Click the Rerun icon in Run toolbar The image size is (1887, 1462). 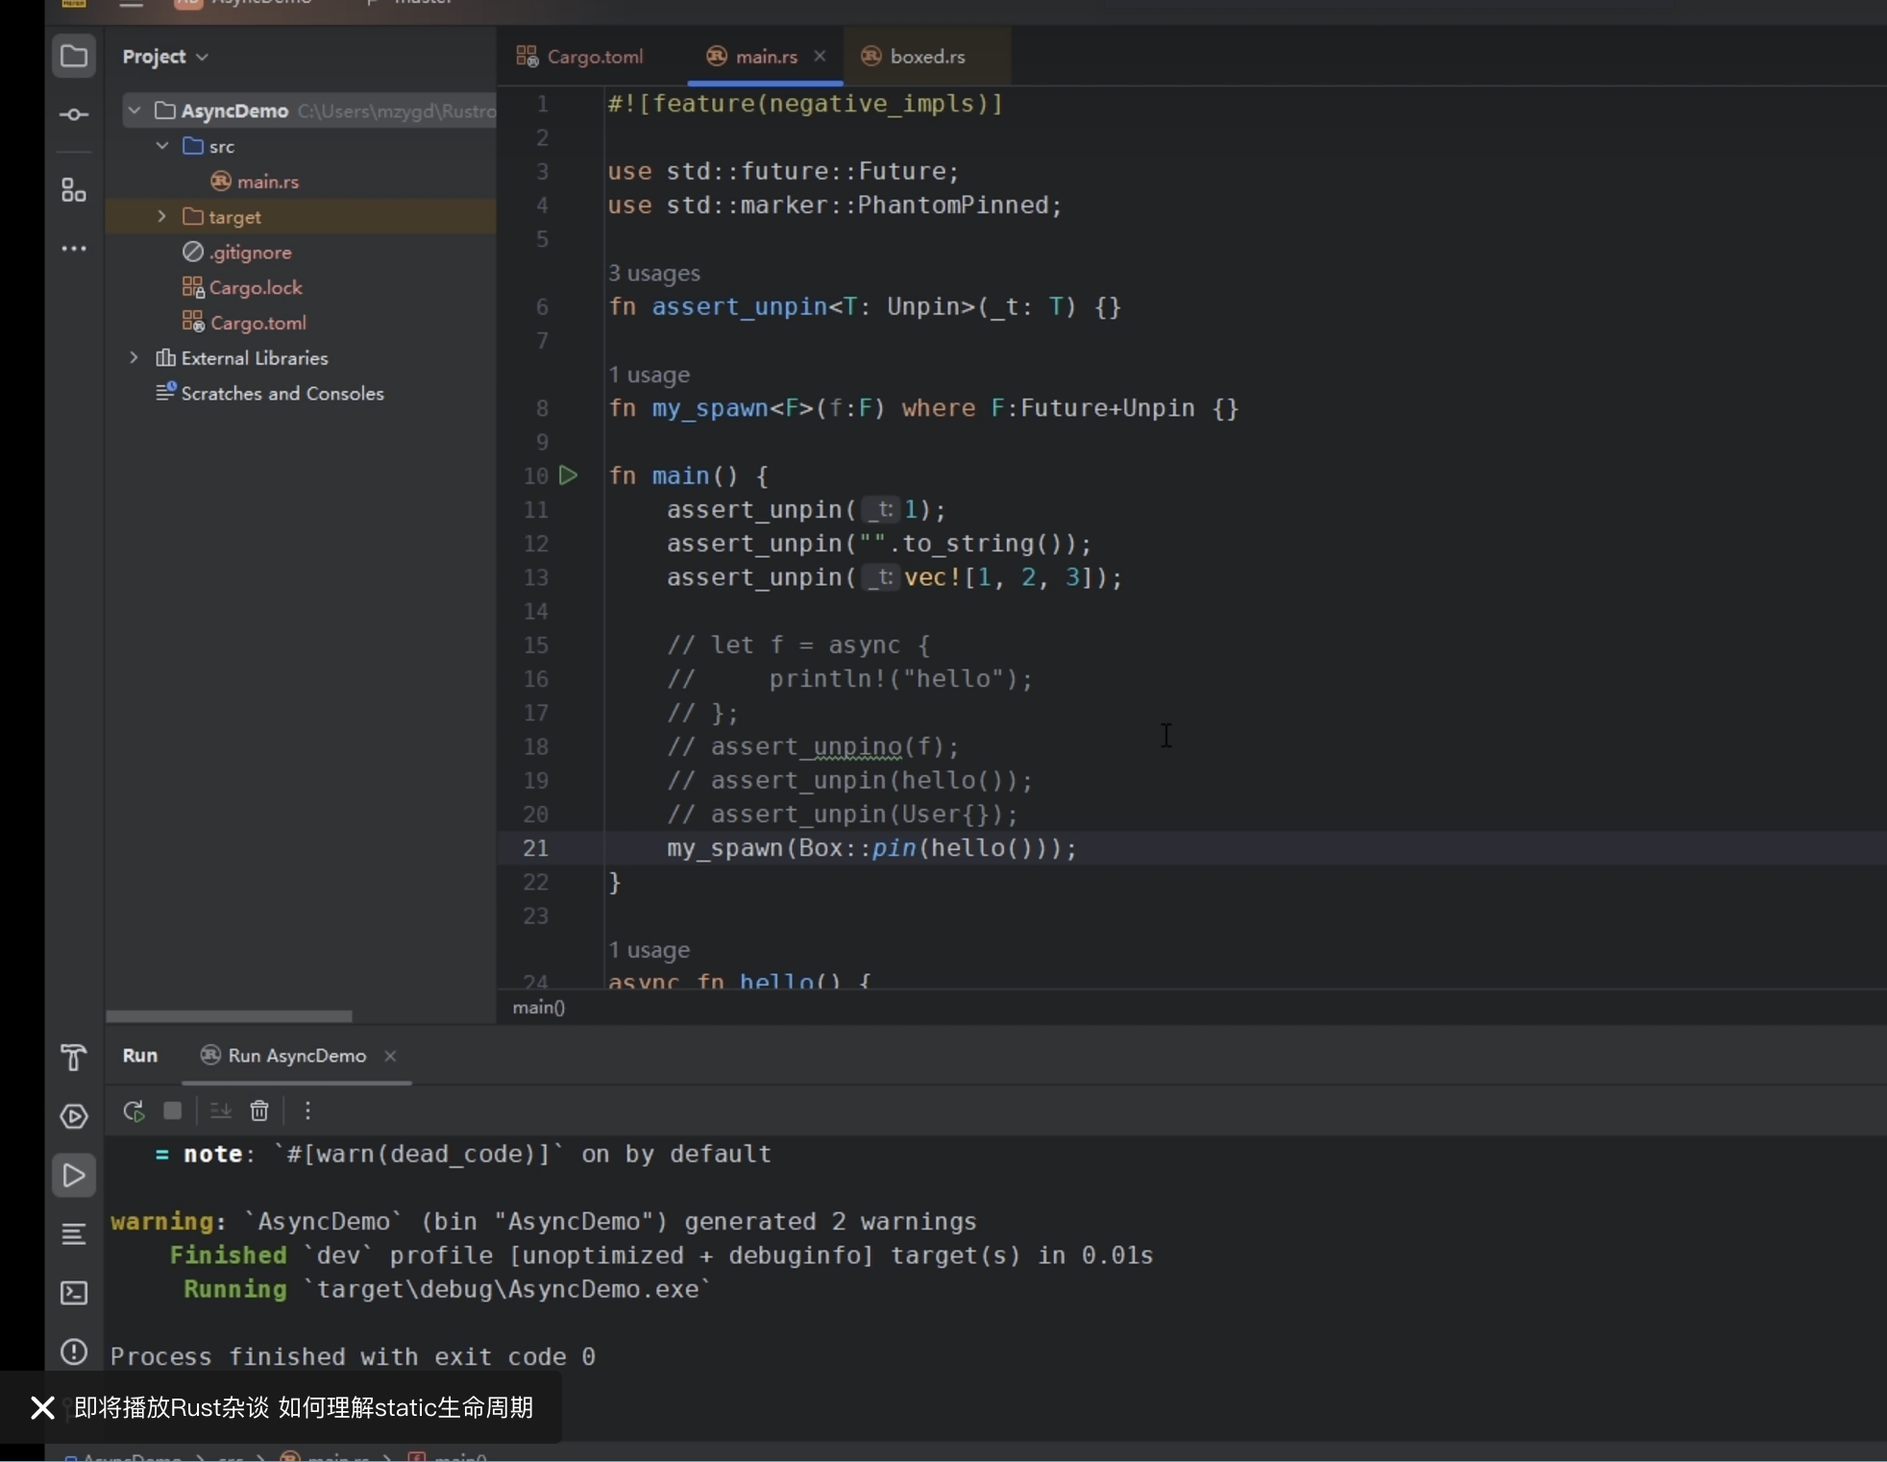[x=134, y=1111]
